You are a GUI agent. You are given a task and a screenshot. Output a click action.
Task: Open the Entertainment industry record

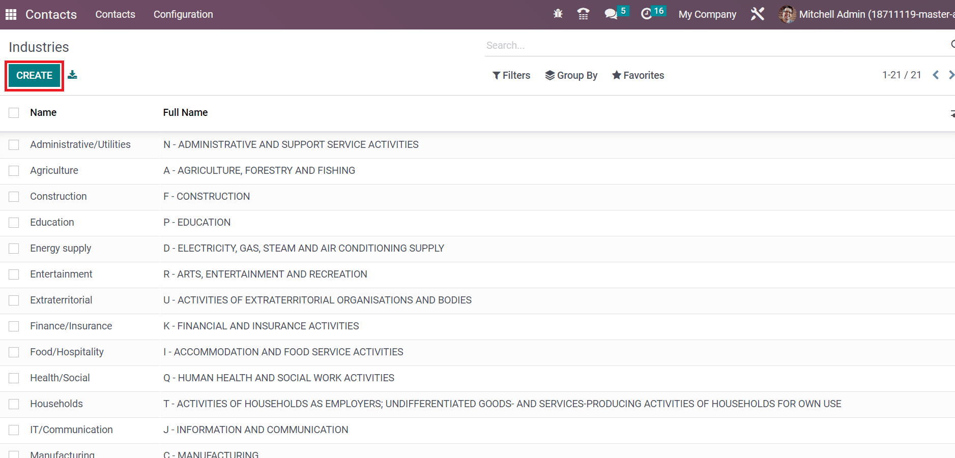[61, 274]
